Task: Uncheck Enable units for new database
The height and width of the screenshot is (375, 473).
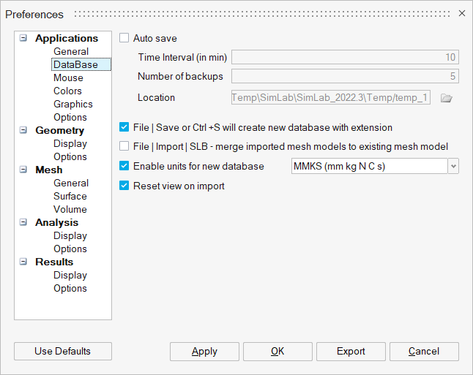Action: click(x=124, y=166)
